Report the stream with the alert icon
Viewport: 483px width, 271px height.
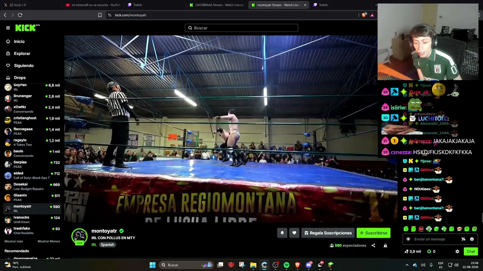click(x=385, y=245)
